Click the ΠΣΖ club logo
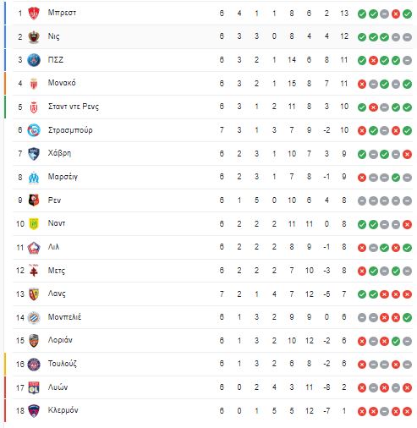417x428 pixels. tap(34, 60)
